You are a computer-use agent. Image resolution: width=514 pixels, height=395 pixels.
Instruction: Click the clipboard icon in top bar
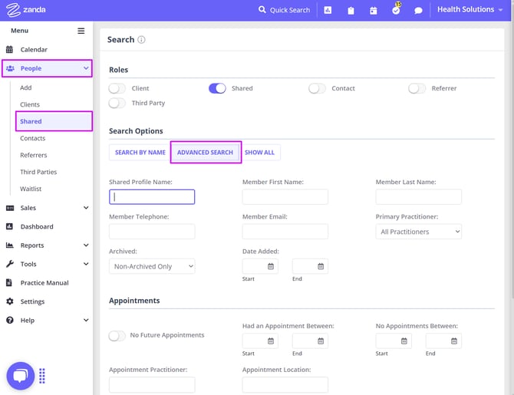[351, 11]
